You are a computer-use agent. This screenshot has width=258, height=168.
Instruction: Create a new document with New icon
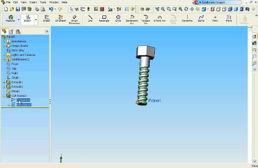click(6, 9)
